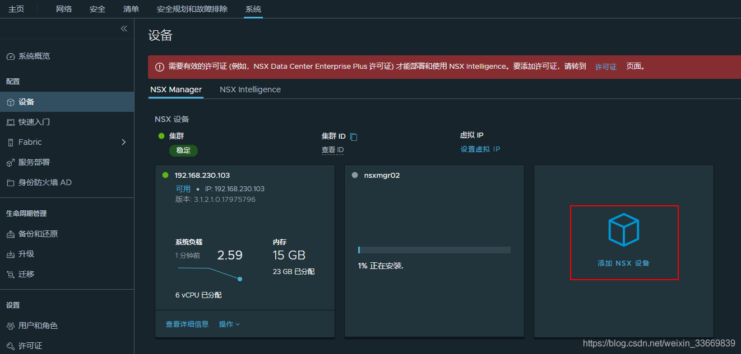Image resolution: width=741 pixels, height=354 pixels.
Task: Click the service deployment icon beside 服务部署
Action: coord(10,163)
